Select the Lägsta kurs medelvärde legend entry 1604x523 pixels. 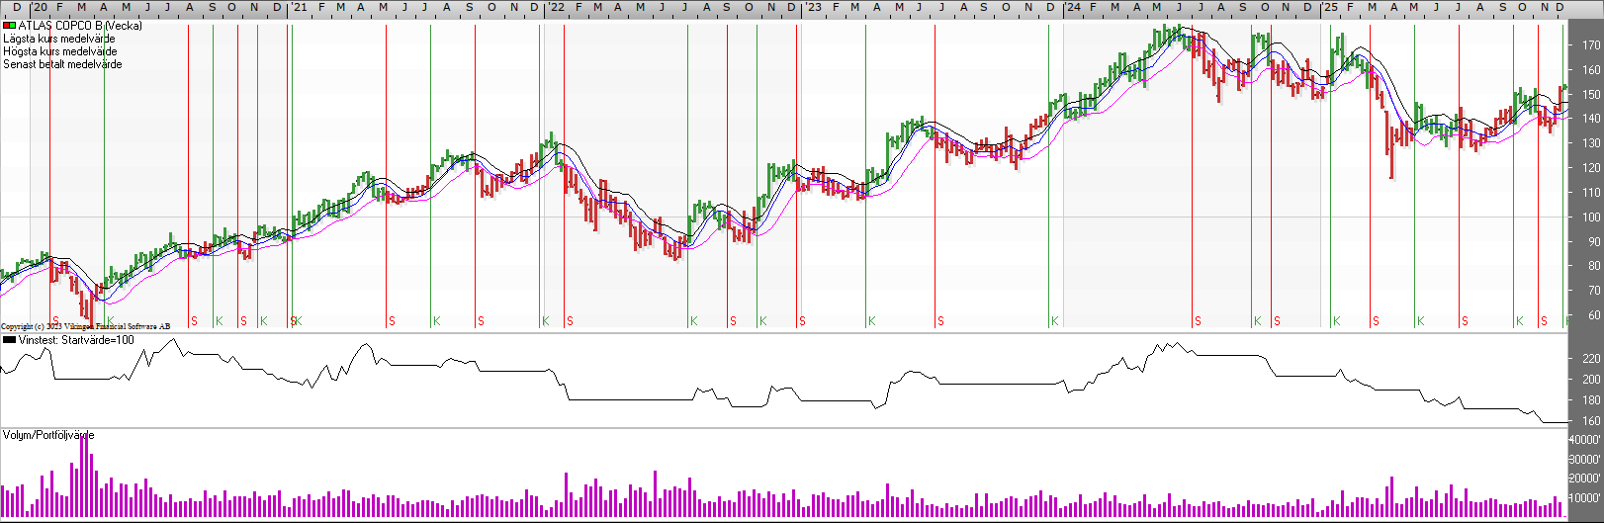[59, 39]
